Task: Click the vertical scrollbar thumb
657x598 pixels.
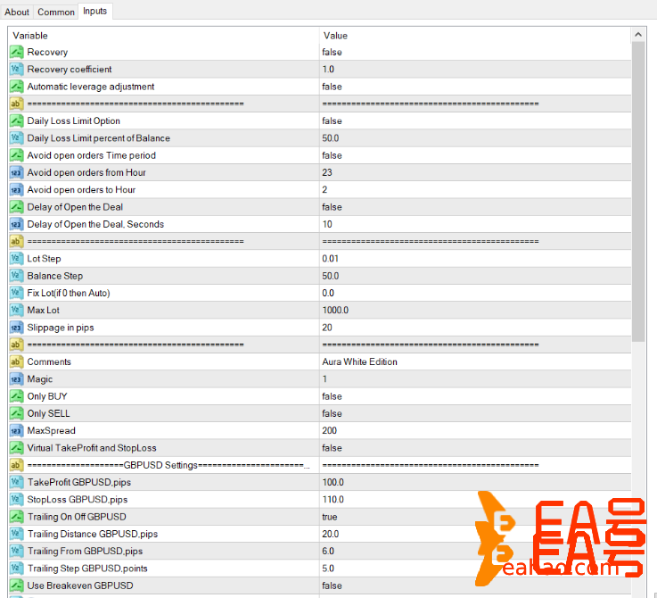Action: [637, 187]
